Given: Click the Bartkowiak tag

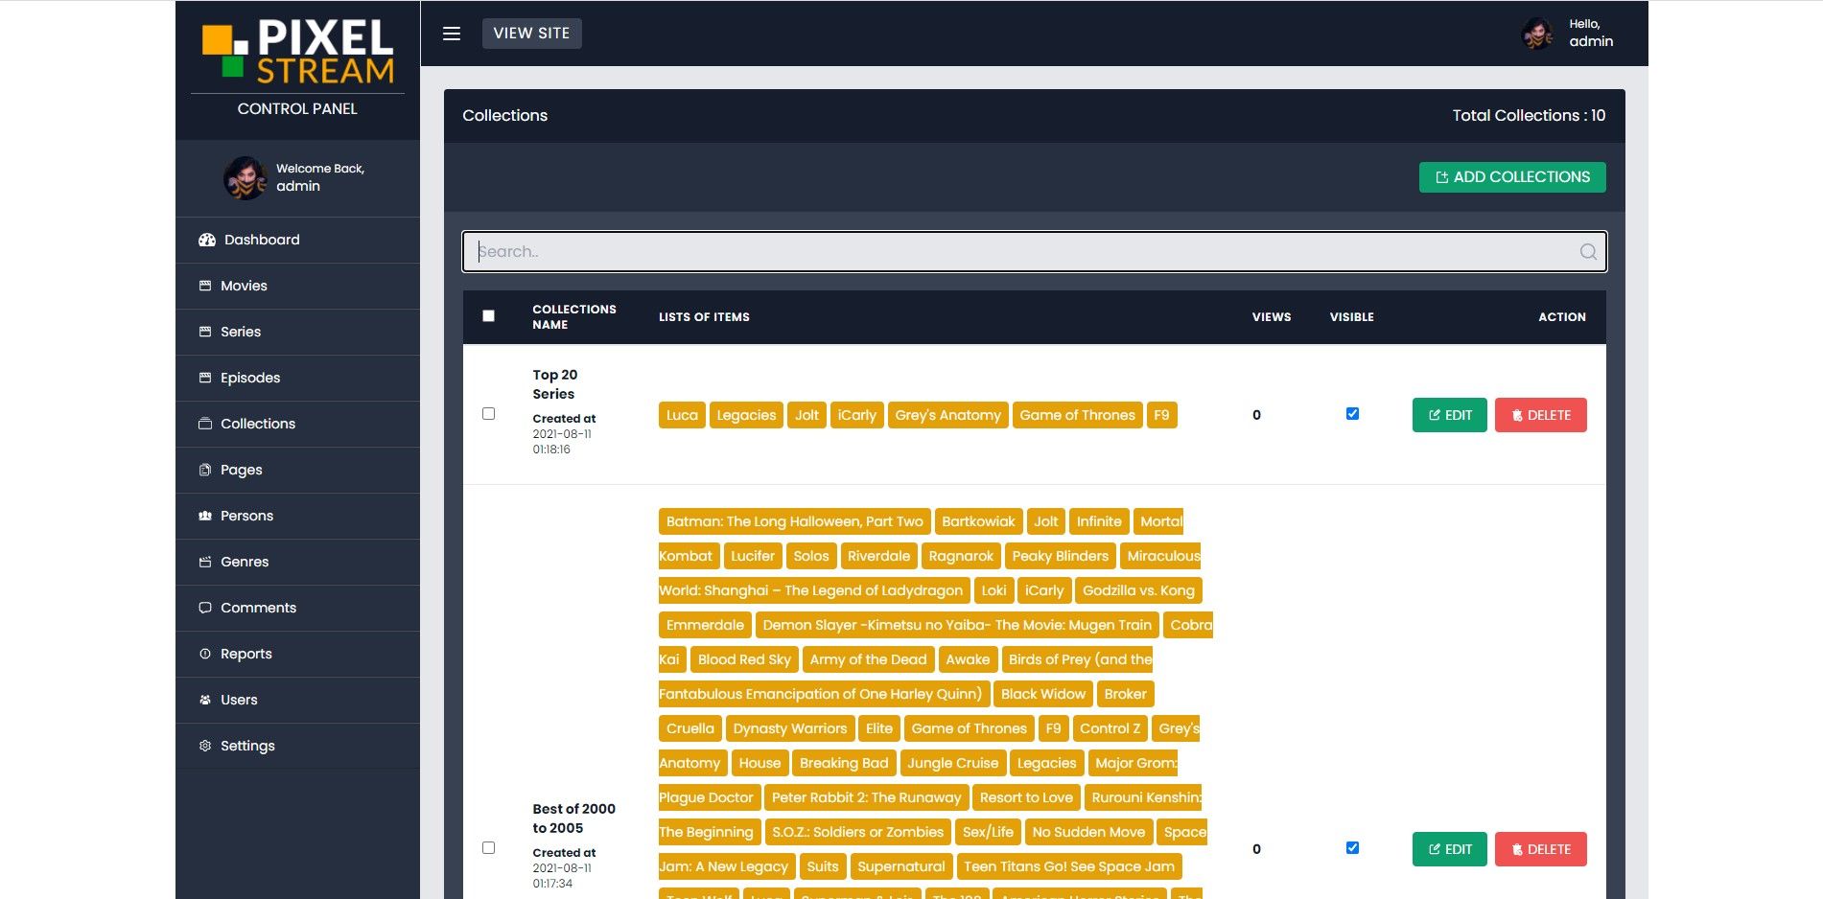Looking at the screenshot, I should point(978,521).
